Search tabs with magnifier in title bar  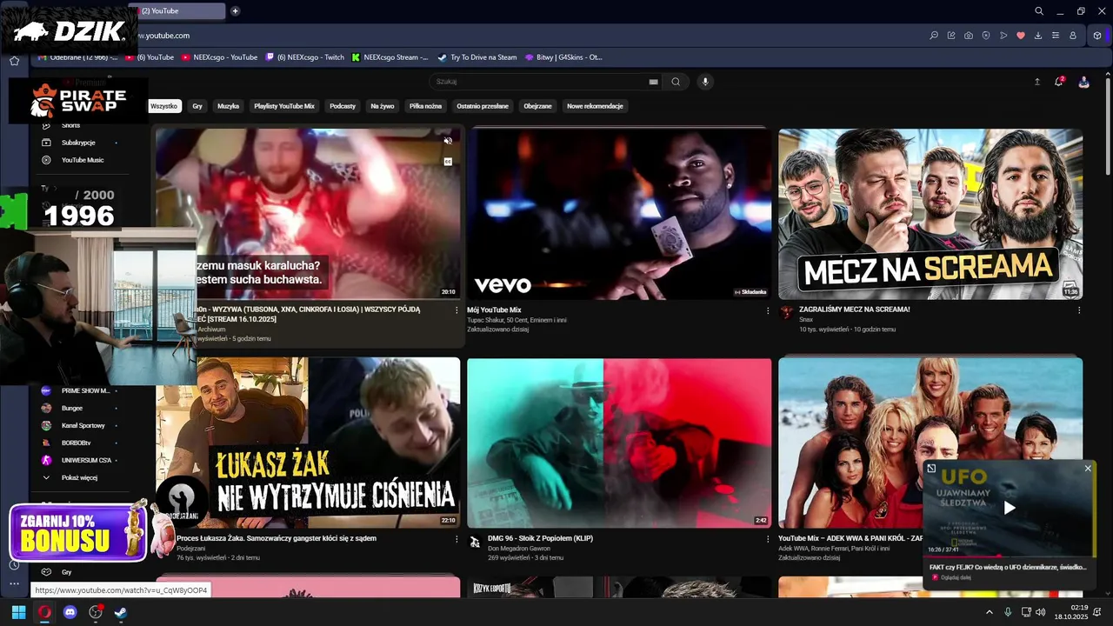1039,11
